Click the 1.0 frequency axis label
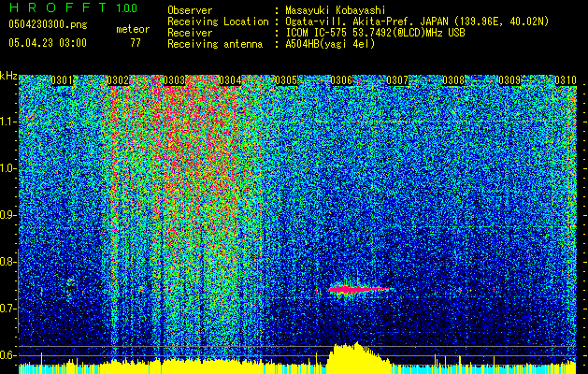588x374 pixels. click(x=7, y=168)
